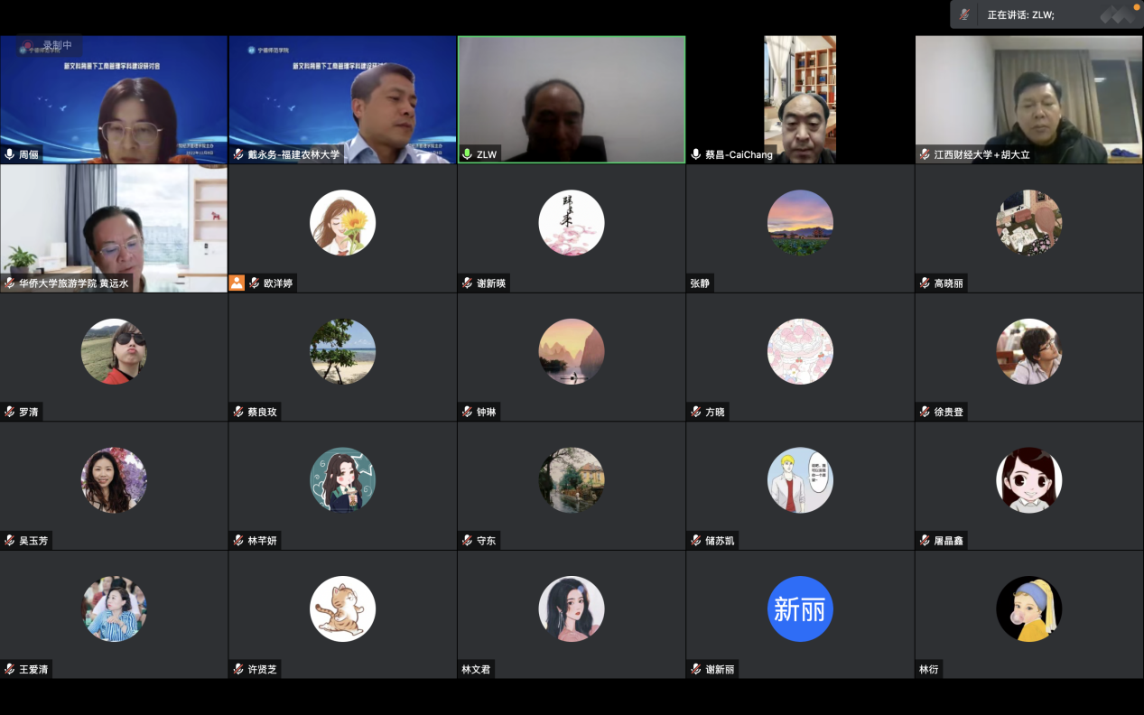Click the red recording indicator icon
Image resolution: width=1144 pixels, height=715 pixels.
(x=28, y=45)
